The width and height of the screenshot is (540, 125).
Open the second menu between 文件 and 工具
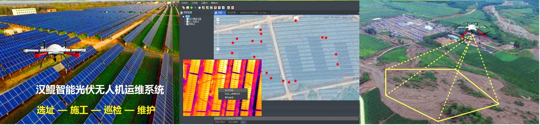[194, 3]
